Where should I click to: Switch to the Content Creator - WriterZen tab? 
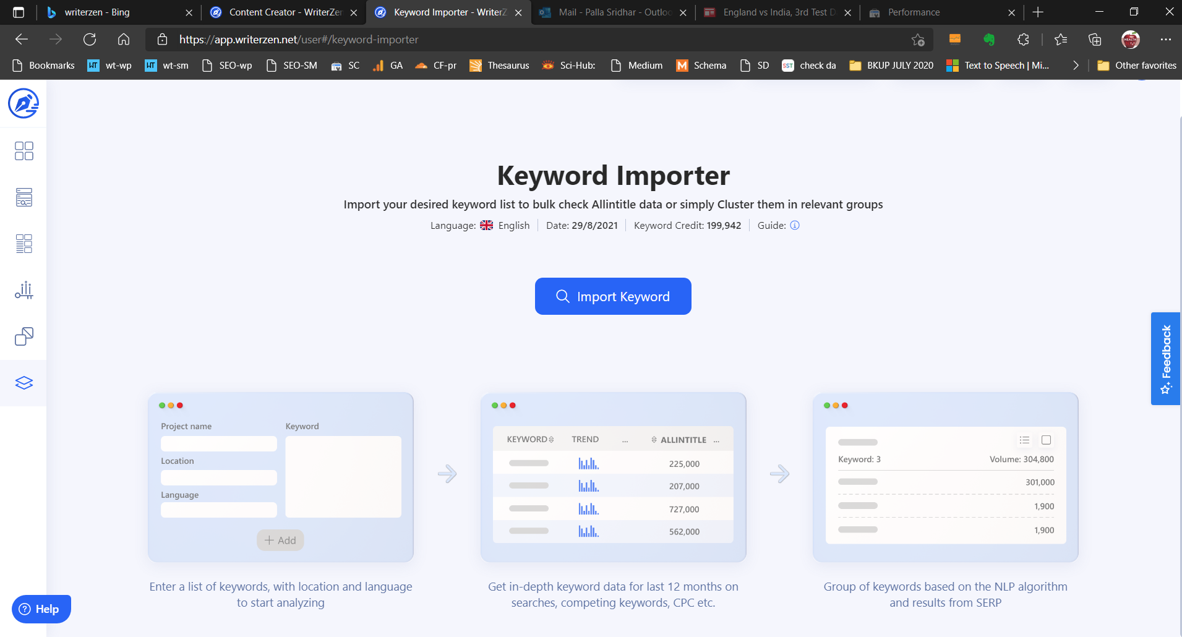point(284,12)
